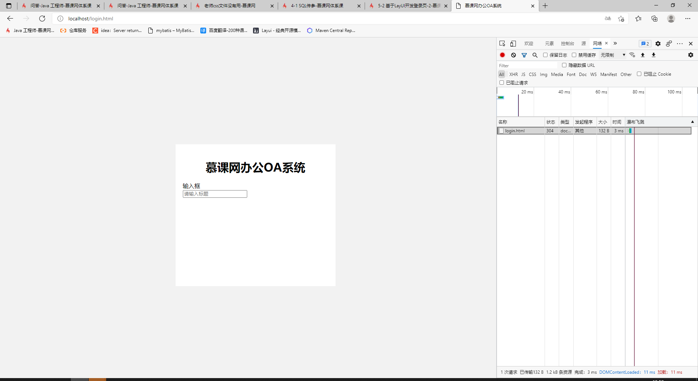This screenshot has width=698, height=381.
Task: Click the export HAR download arrow icon
Action: (654, 55)
